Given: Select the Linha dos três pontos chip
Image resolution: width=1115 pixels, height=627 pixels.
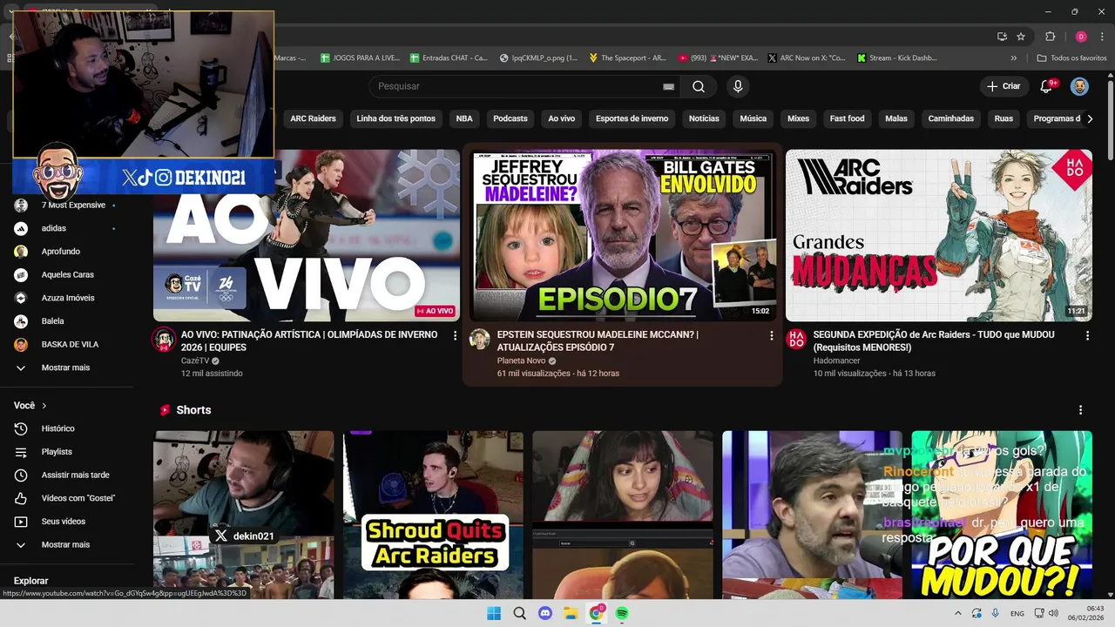Looking at the screenshot, I should (x=395, y=118).
